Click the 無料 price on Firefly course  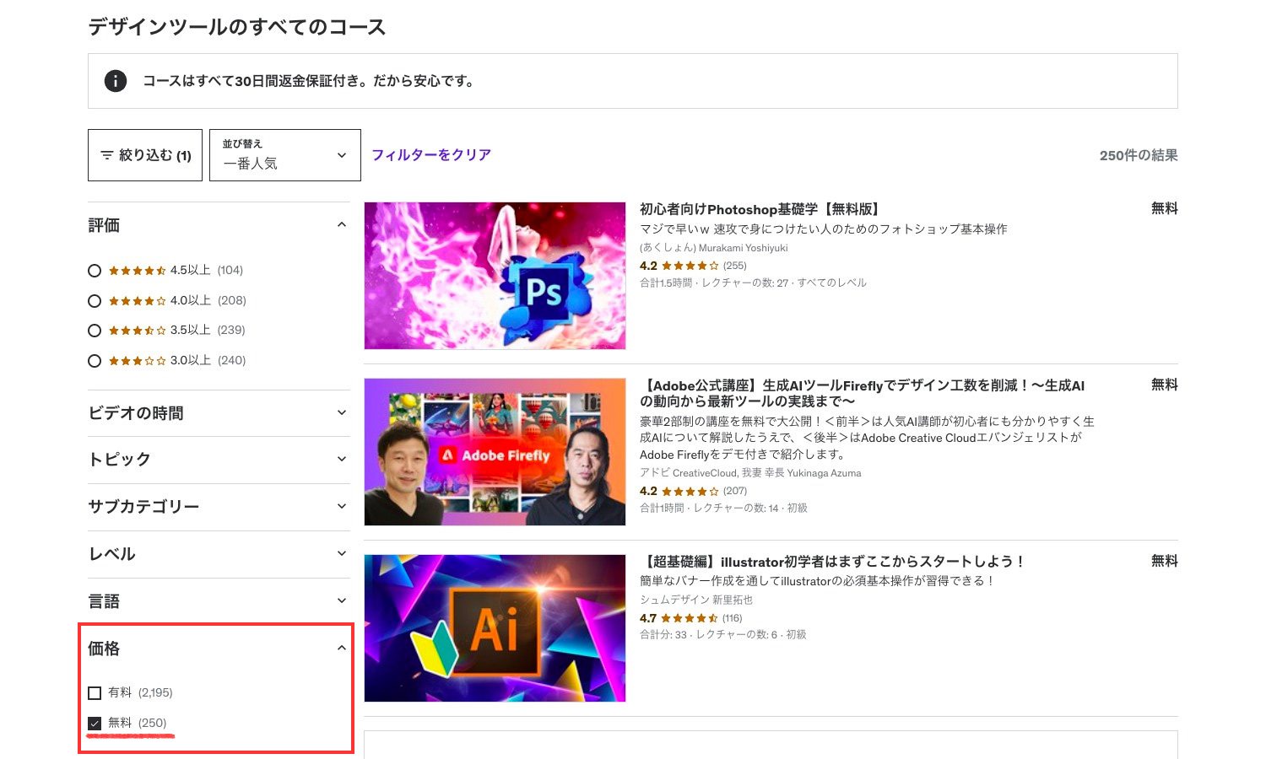click(x=1165, y=385)
